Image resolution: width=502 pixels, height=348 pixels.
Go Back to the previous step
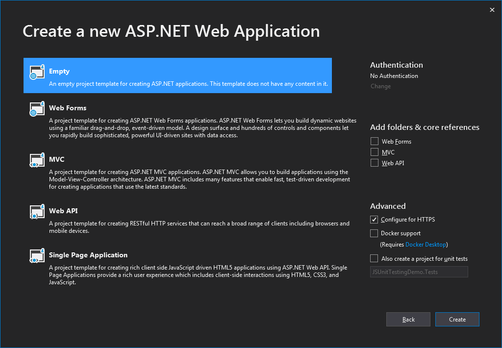click(x=408, y=319)
